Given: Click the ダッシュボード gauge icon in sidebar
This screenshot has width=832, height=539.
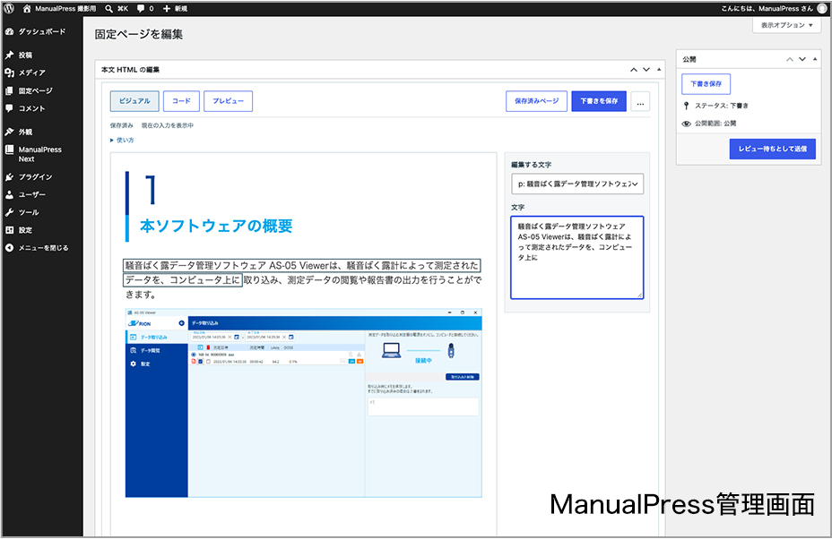Looking at the screenshot, I should 10,32.
